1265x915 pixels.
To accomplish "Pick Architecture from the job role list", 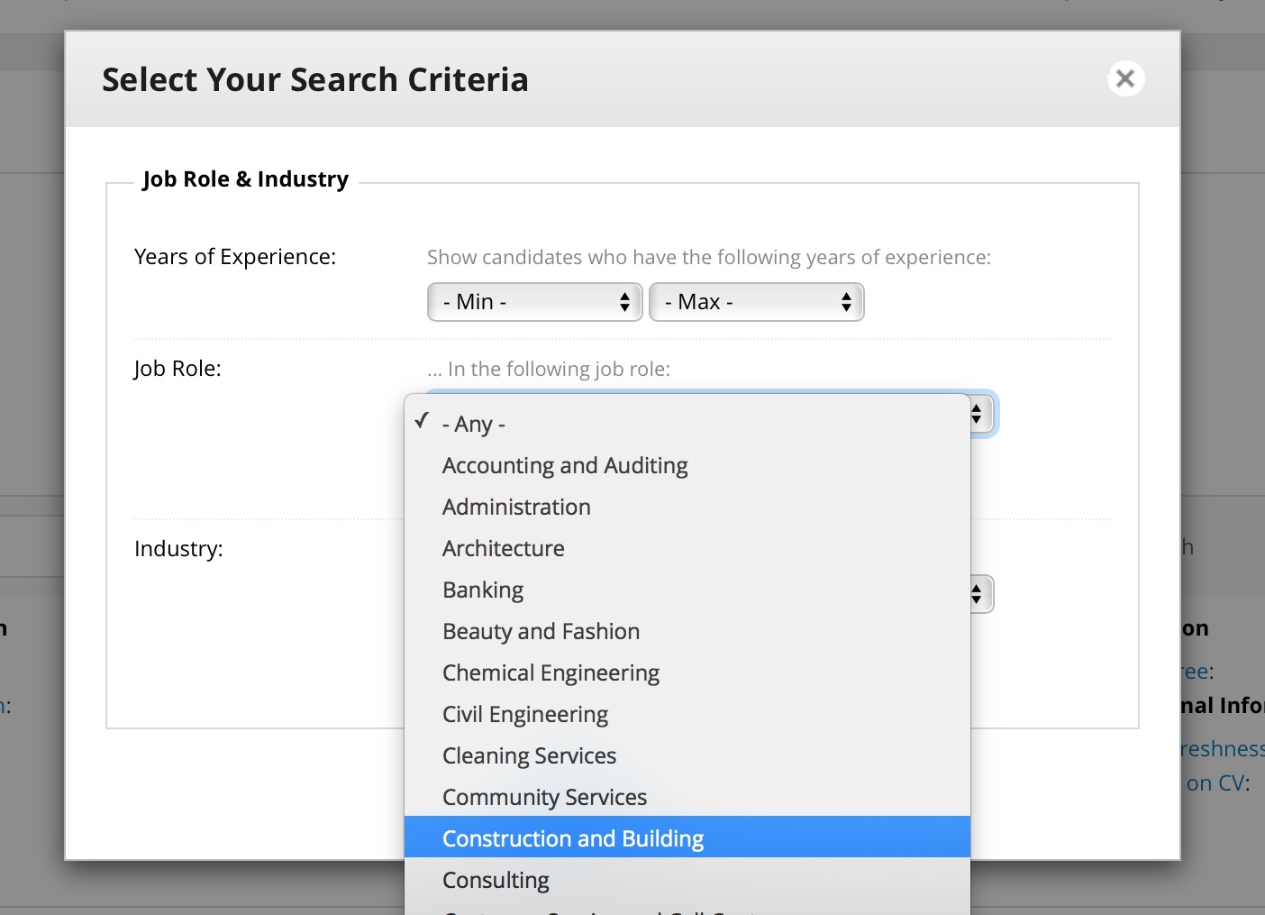I will (x=503, y=548).
